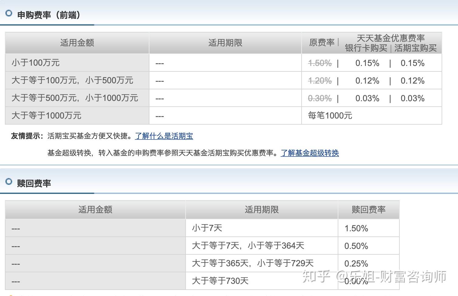Select the 原费率 column header

coord(321,43)
